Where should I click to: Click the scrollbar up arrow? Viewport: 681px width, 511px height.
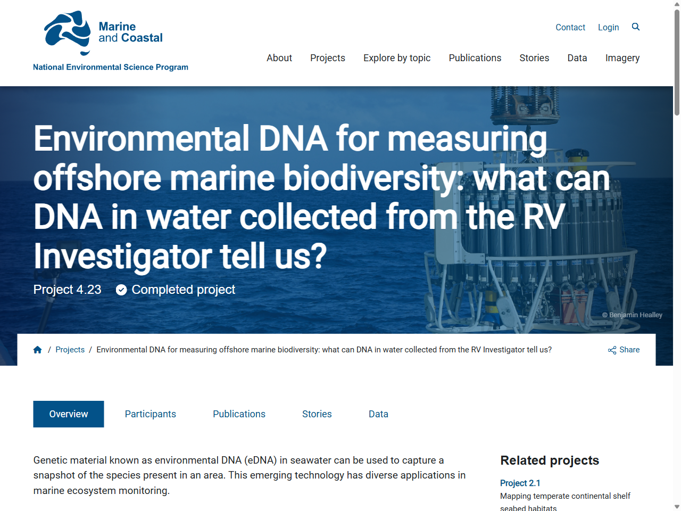click(677, 4)
